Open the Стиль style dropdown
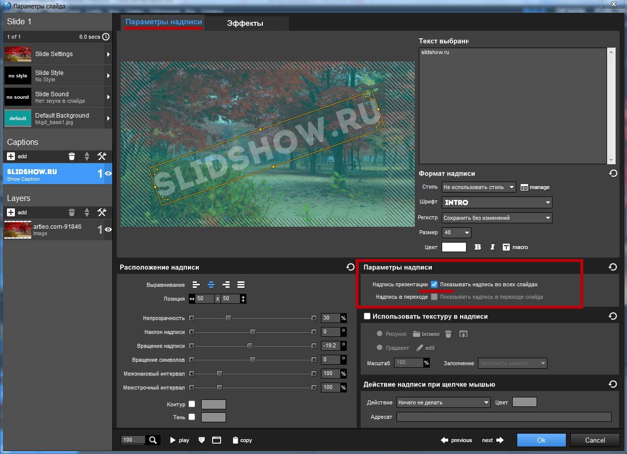Viewport: 627px width, 454px height. pos(479,187)
